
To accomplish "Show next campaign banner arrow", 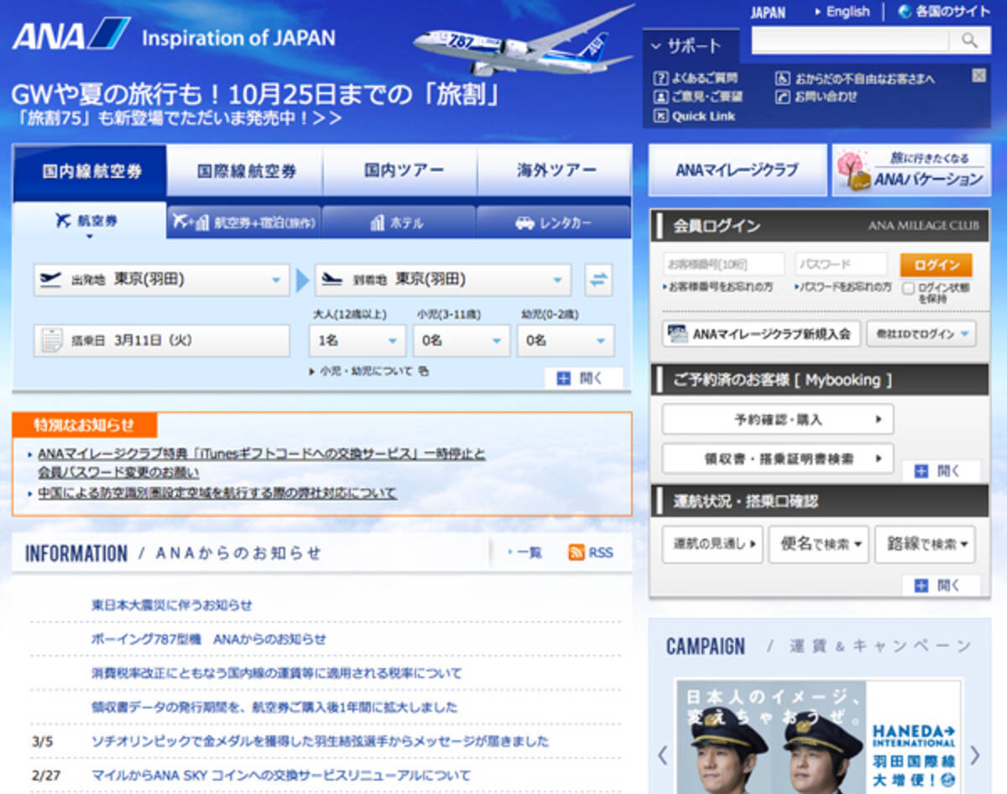I will [974, 755].
